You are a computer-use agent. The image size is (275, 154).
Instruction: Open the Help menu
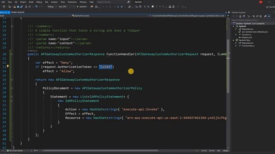point(92,2)
